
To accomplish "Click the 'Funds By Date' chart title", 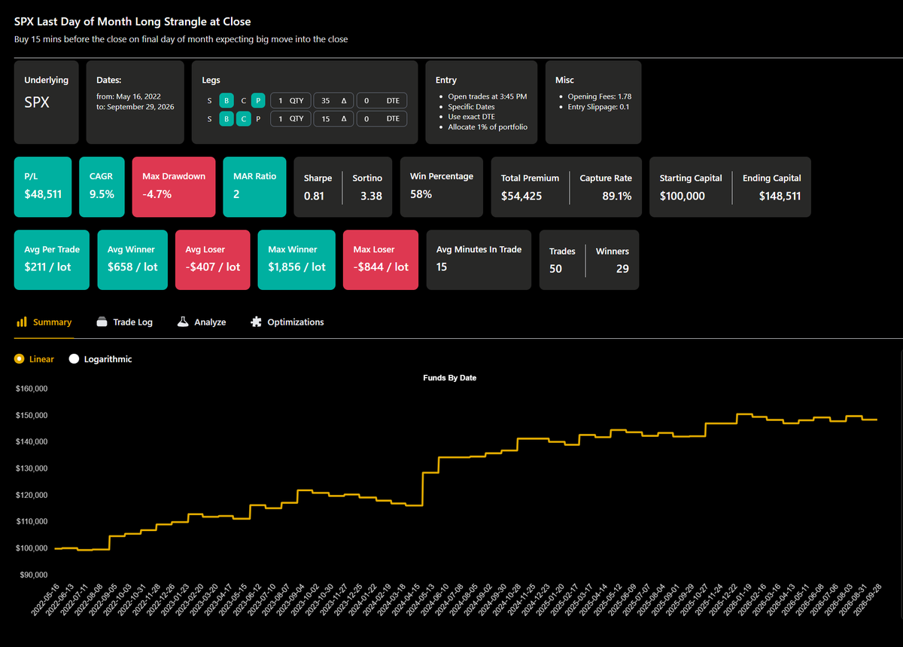I will click(x=450, y=378).
